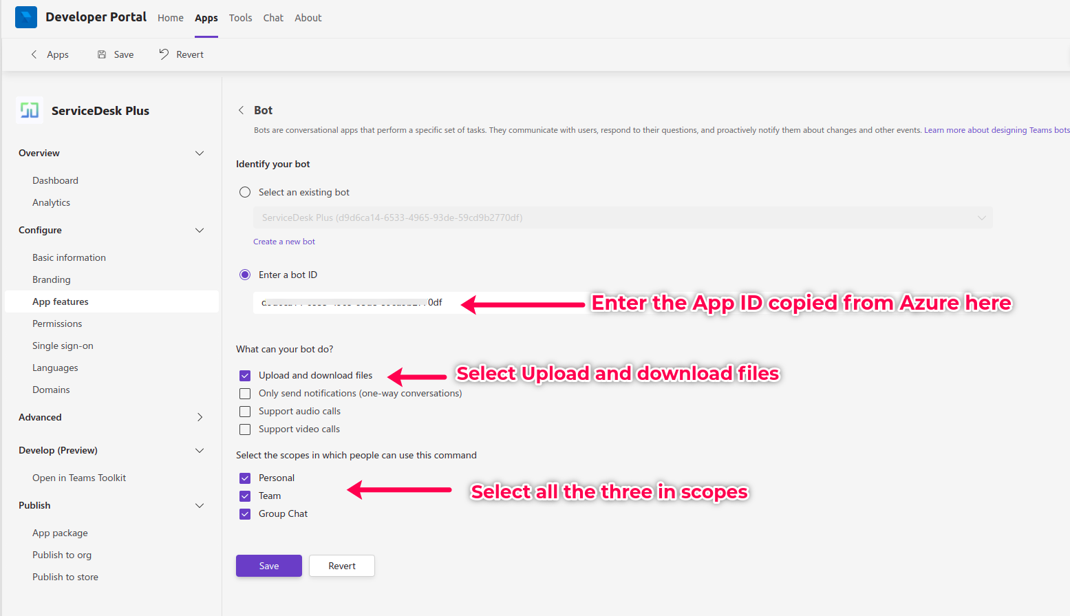Click the Save floppy disk icon in toolbar
Screen dimensions: 1070x616
(x=102, y=54)
